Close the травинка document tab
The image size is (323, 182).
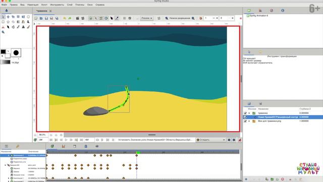pos(50,11)
